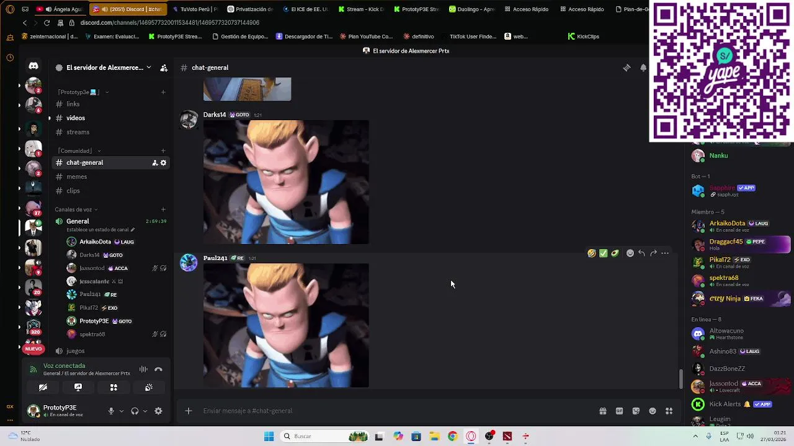The image size is (794, 446).
Task: Open user settings gear icon
Action: tap(158, 411)
